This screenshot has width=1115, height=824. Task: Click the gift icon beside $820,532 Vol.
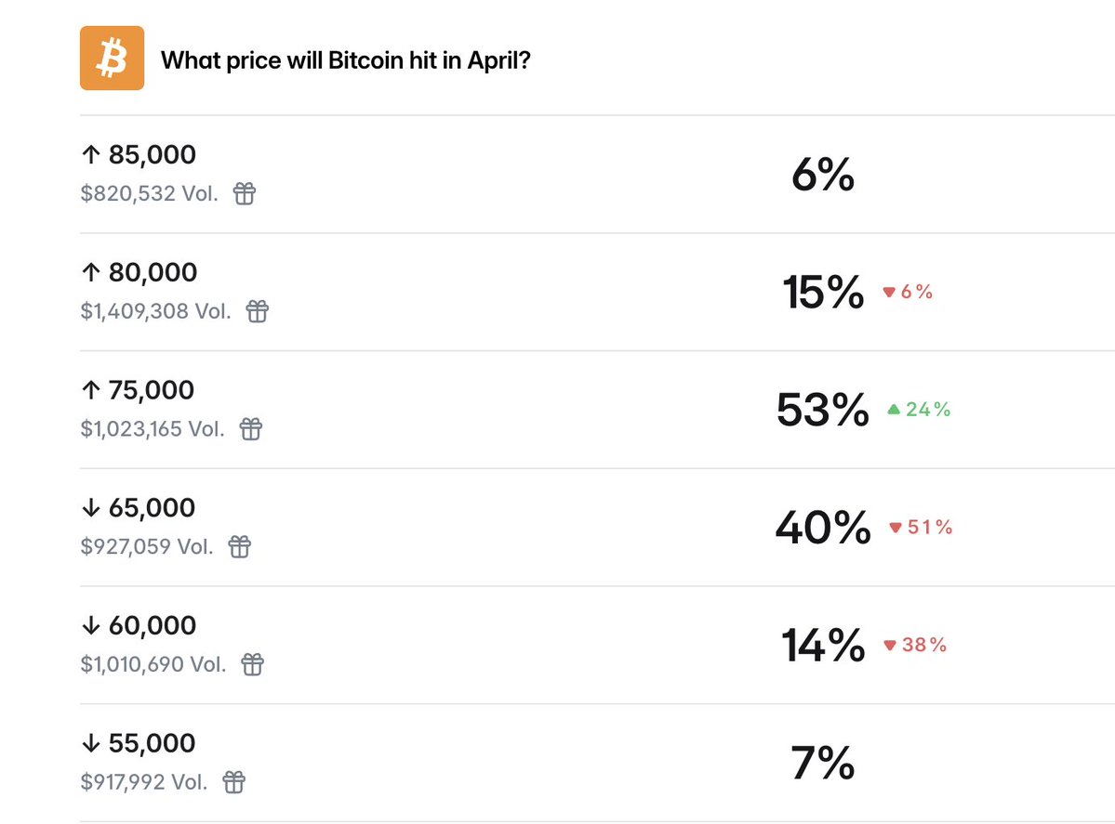[245, 194]
